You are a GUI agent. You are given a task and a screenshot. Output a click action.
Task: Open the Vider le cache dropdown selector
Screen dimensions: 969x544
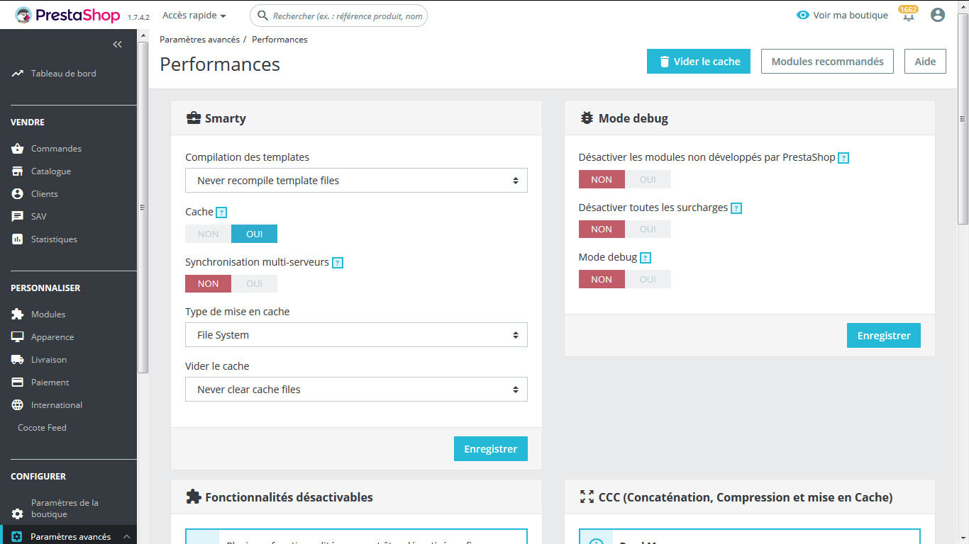356,389
